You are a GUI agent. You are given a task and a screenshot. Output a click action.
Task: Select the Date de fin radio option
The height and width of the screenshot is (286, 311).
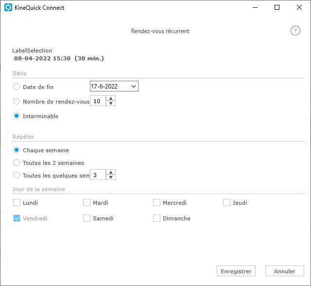(17, 87)
